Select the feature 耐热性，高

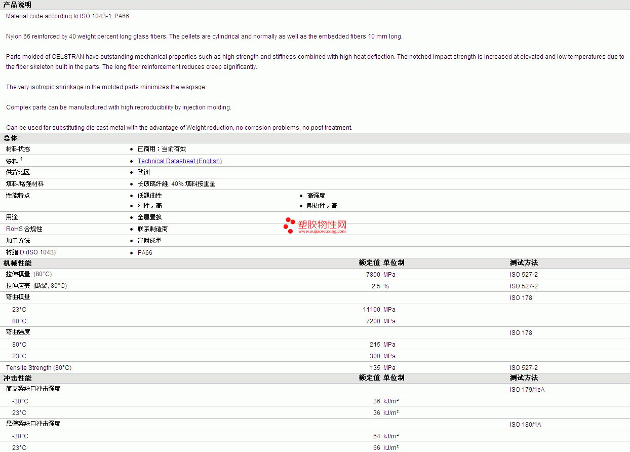323,206
